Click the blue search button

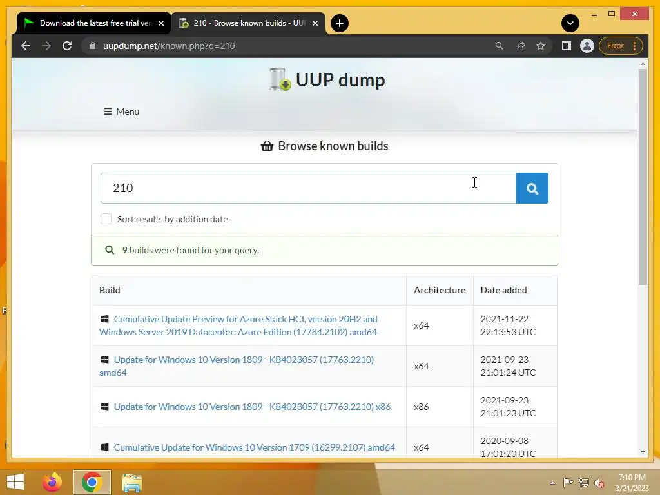point(532,188)
